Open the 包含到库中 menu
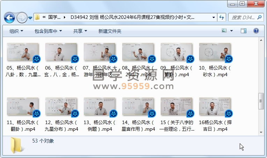 click(x=48, y=31)
